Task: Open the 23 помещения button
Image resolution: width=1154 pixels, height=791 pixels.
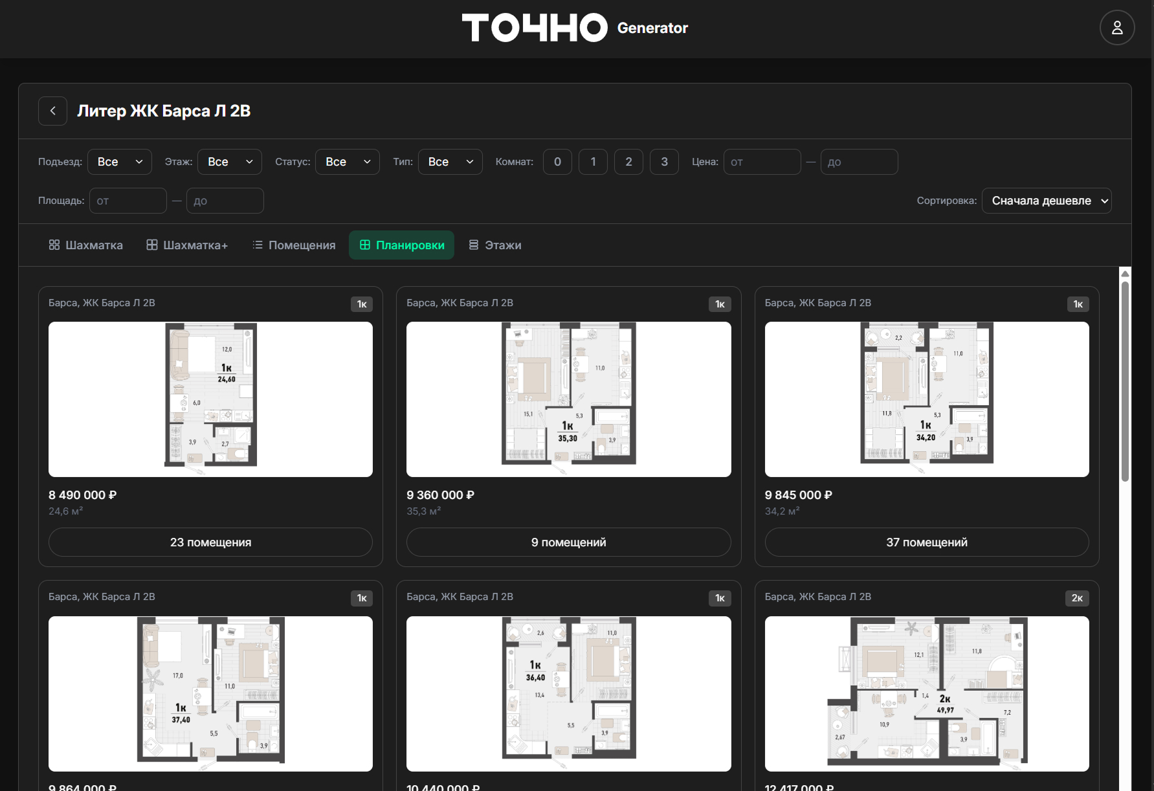Action: [x=210, y=542]
